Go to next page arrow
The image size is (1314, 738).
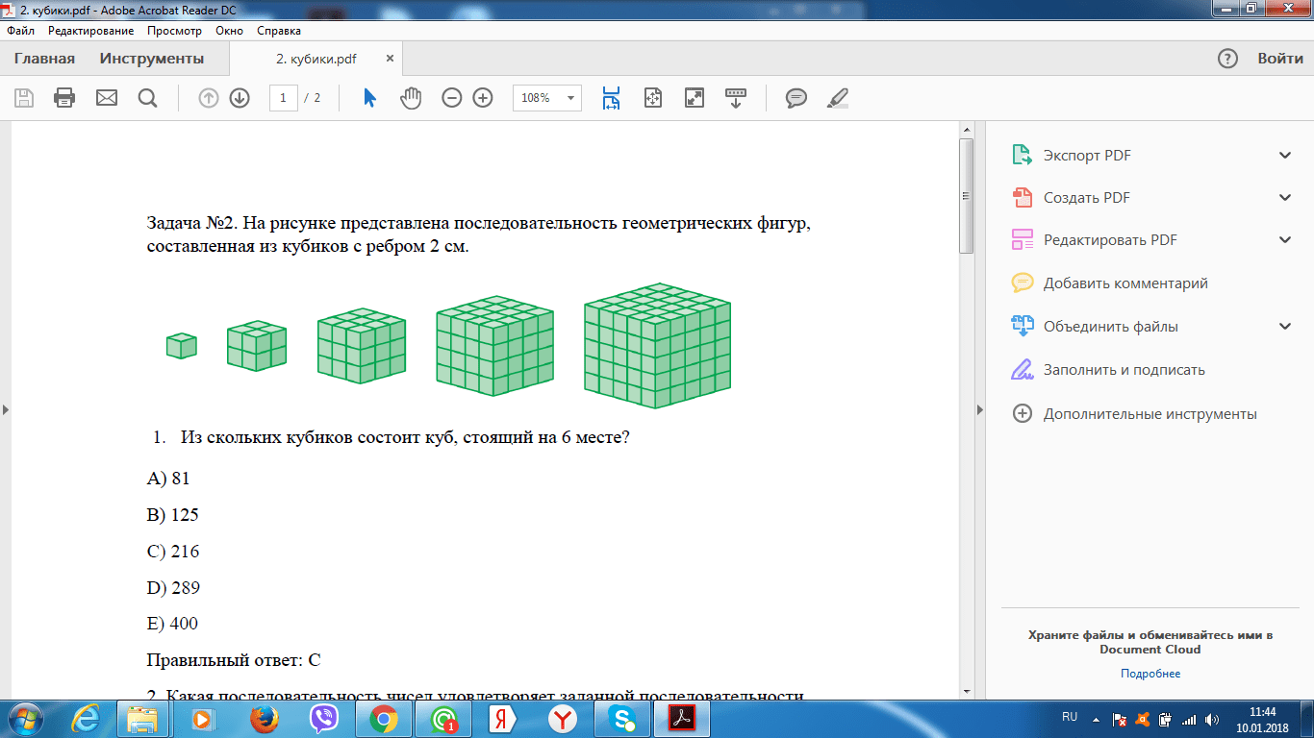tap(240, 98)
